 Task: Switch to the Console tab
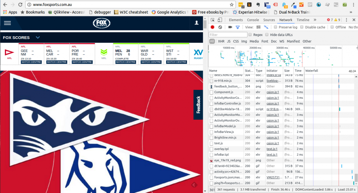coord(253,20)
